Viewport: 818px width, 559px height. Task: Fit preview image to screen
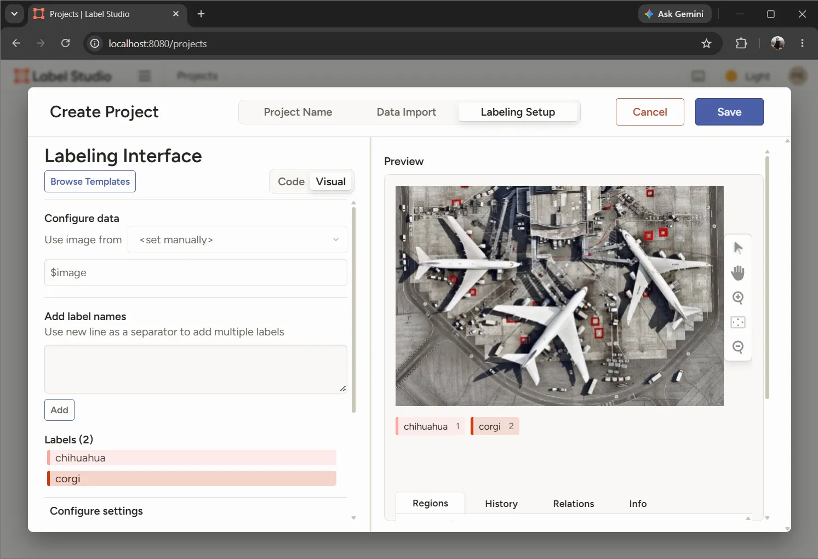738,322
